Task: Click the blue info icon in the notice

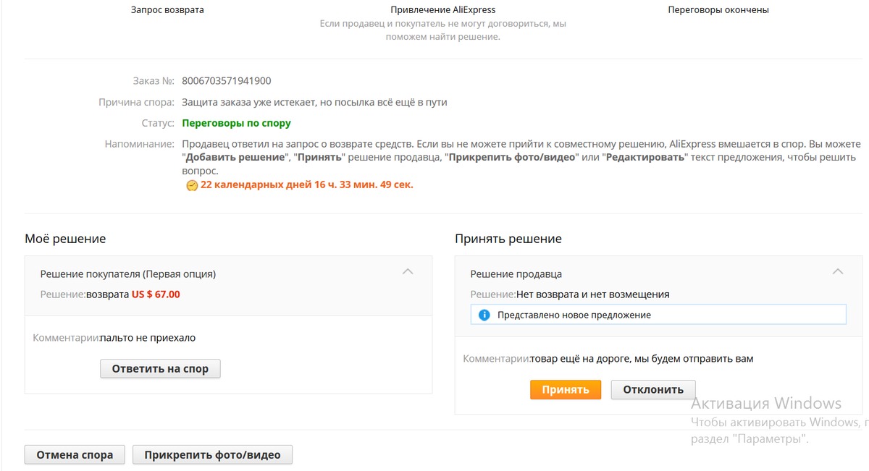Action: (484, 315)
